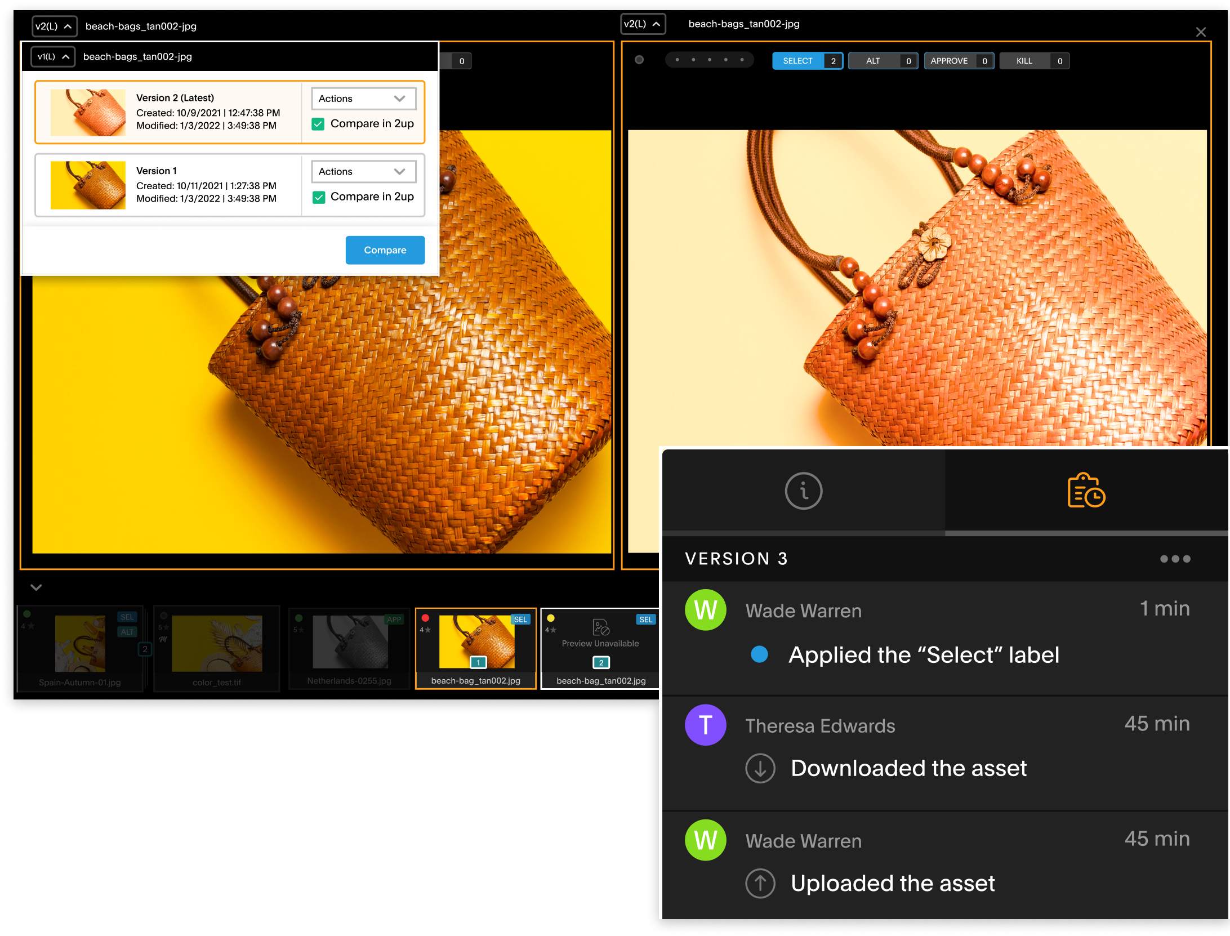Click green color label on Spain-Autumn-01.jpg thumbnail
1230x936 pixels.
(x=27, y=614)
